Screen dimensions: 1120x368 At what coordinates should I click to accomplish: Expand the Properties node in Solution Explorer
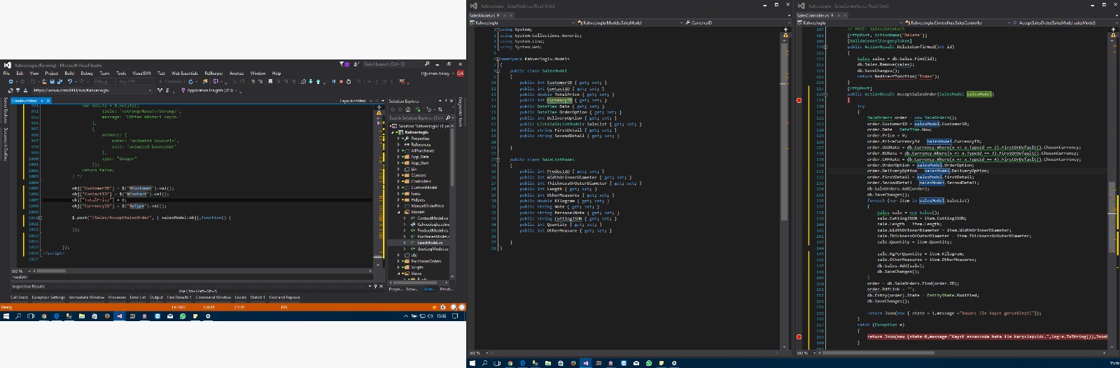click(x=398, y=139)
